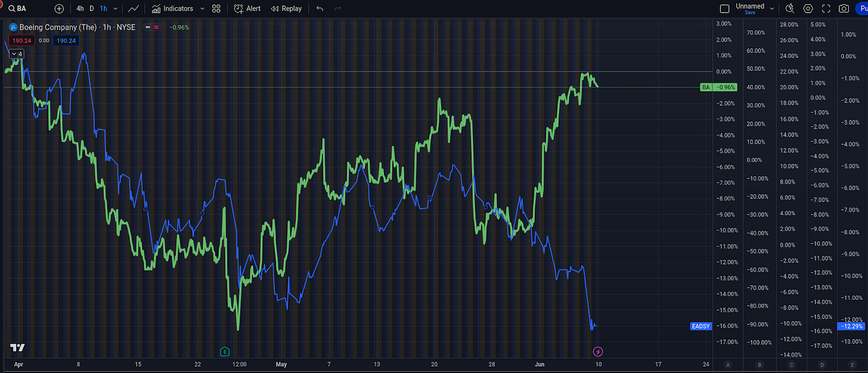Enter fullscreen mode
The height and width of the screenshot is (373, 868).
(826, 8)
